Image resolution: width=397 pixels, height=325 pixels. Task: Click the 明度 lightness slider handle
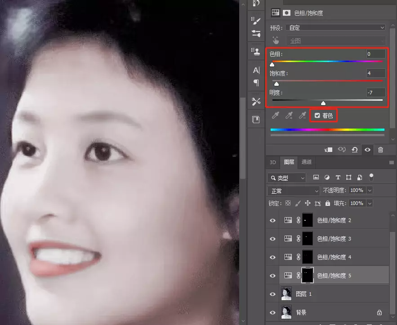(323, 103)
